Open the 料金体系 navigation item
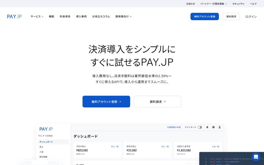The width and height of the screenshot is (264, 165). coord(65,16)
